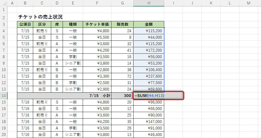This screenshot has height=138, width=261.
Task: Click date cell 7/16 in row 18
Action: coord(25,122)
